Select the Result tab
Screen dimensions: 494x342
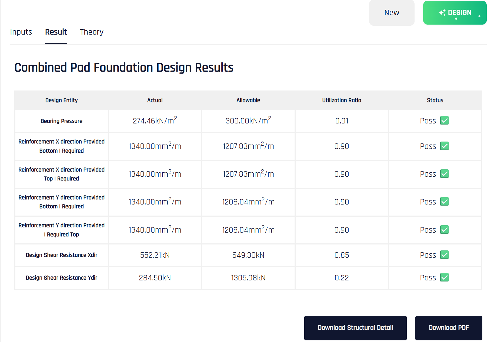click(56, 32)
